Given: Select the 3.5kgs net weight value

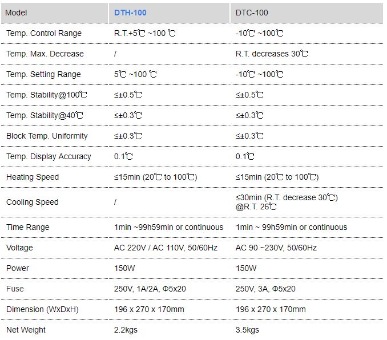Looking at the screenshot, I should pos(247,330).
